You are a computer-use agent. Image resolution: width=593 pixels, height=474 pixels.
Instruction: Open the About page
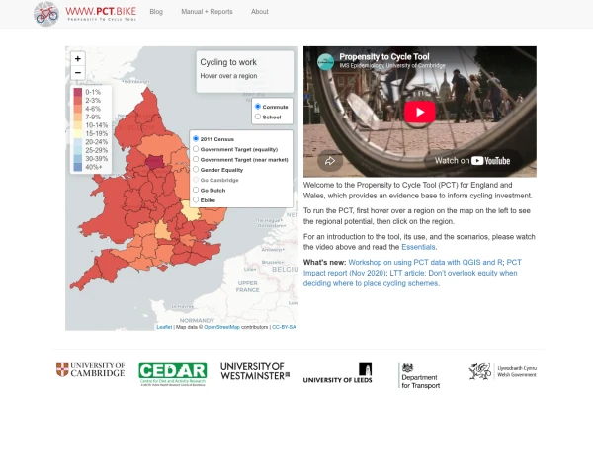pos(259,12)
